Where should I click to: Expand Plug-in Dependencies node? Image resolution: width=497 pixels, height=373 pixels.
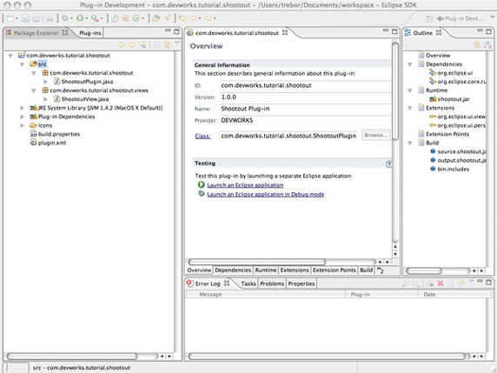point(23,117)
